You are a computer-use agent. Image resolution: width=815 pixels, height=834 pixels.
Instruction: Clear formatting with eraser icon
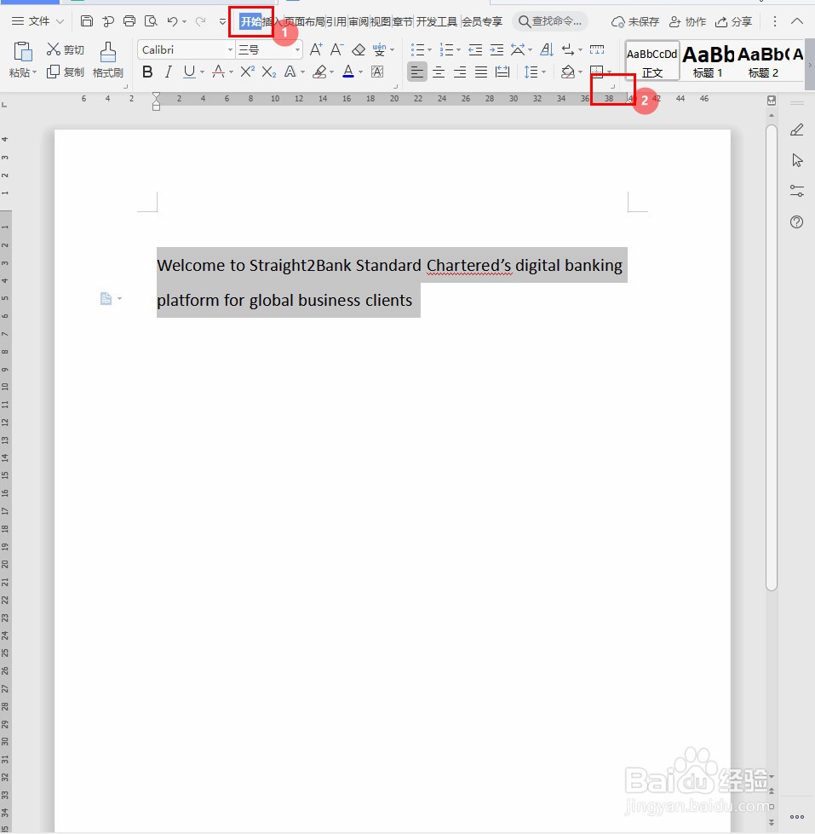click(x=359, y=50)
